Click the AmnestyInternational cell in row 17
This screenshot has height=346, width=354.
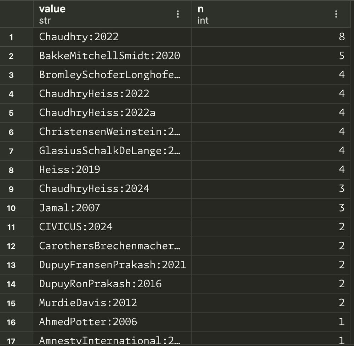point(113,339)
